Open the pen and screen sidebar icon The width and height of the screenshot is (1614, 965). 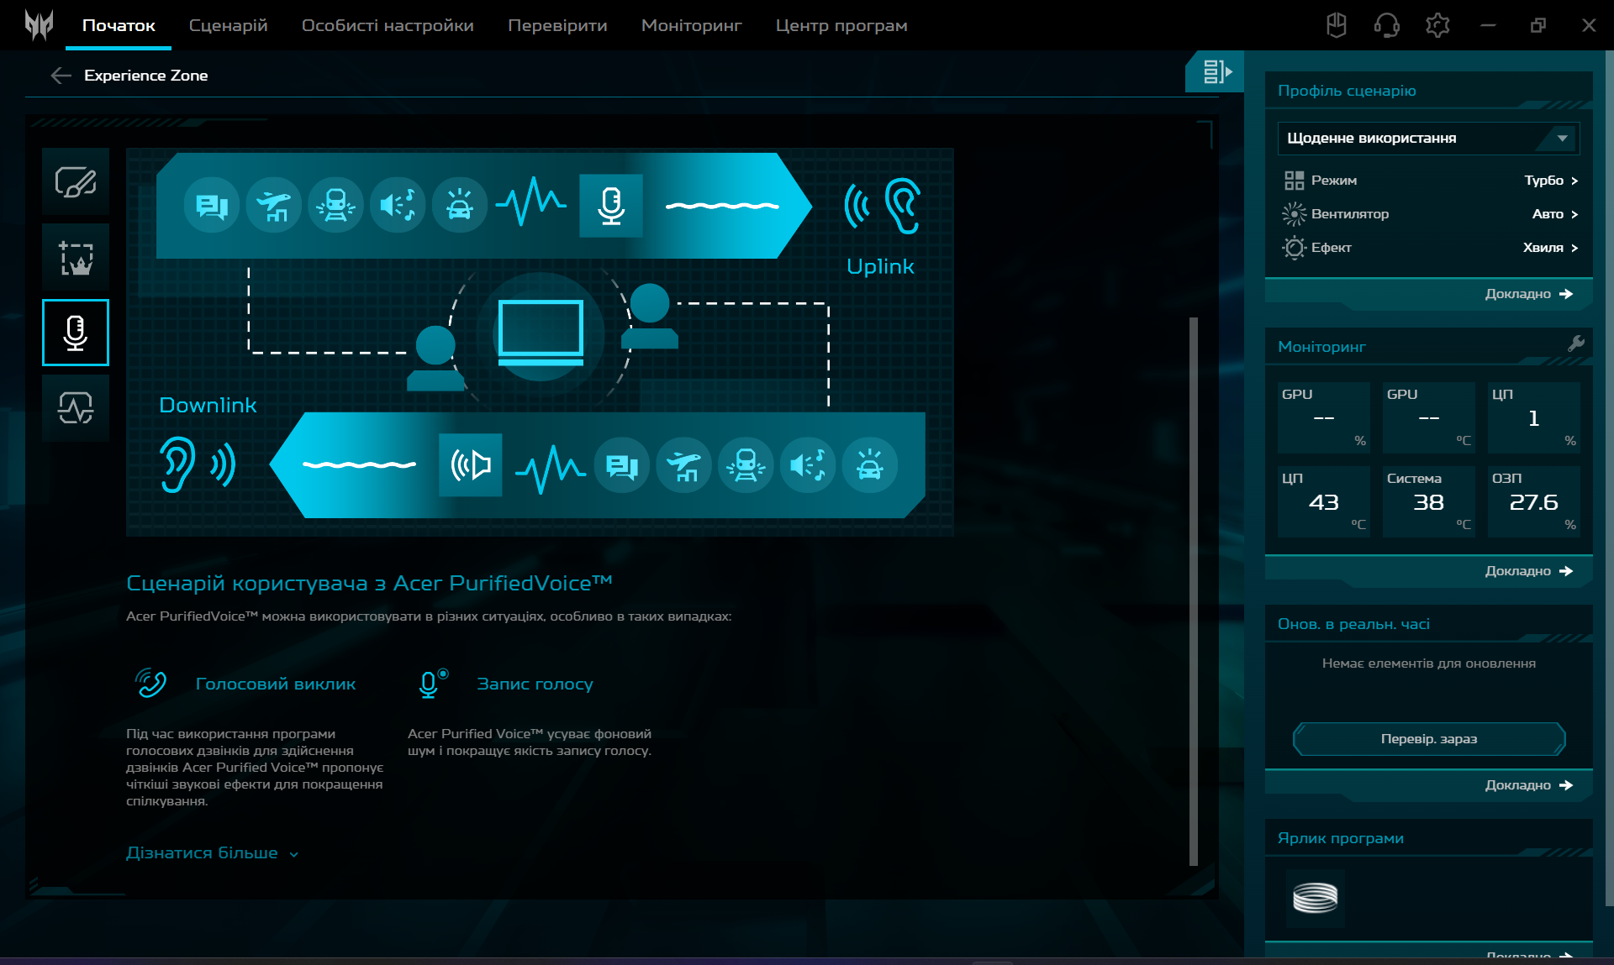click(x=76, y=181)
